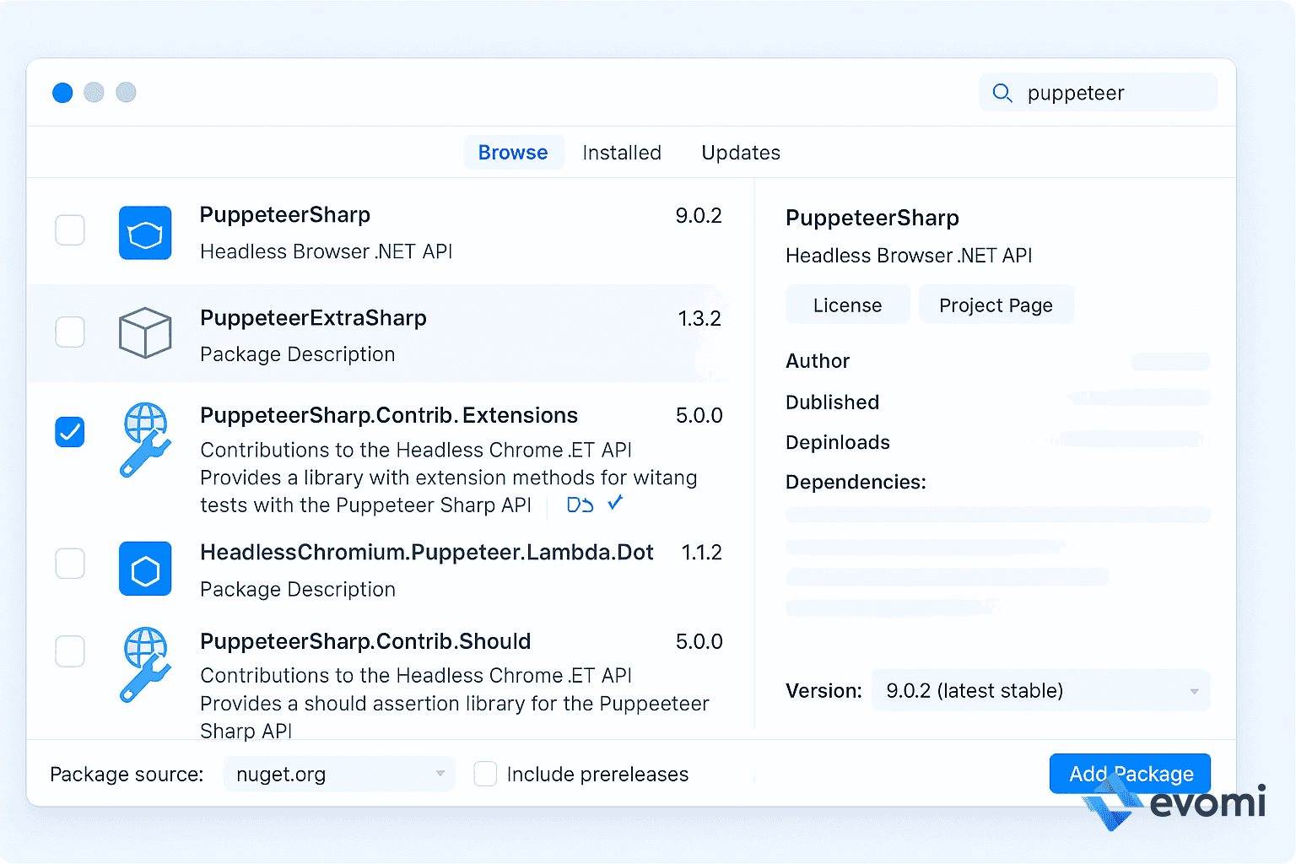
Task: Select HeadlessChromium.Puppeteer.Lambda.Dot package title
Action: [427, 552]
